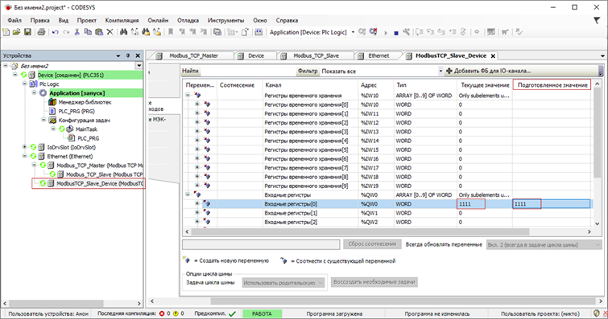Image resolution: width=608 pixels, height=319 pixels.
Task: Collapse the Конфигурация задач tree node
Action: tap(43, 120)
